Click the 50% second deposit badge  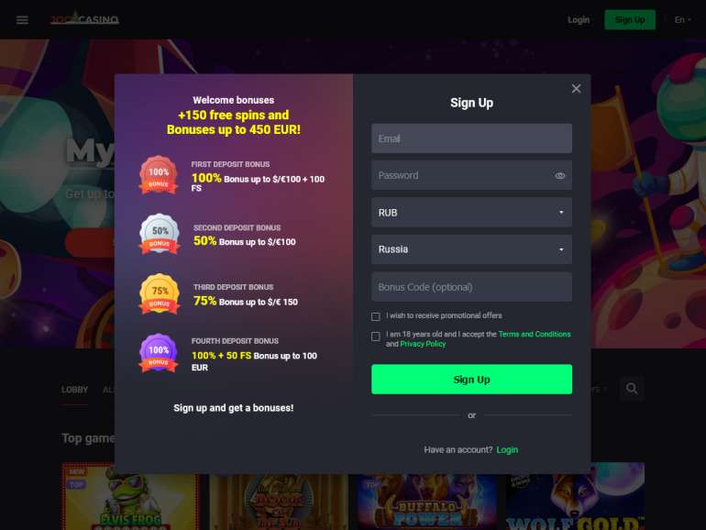pyautogui.click(x=160, y=234)
